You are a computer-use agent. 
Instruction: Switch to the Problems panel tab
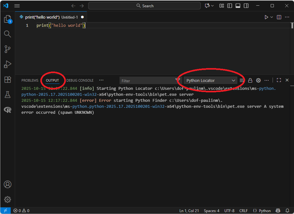tap(30, 80)
